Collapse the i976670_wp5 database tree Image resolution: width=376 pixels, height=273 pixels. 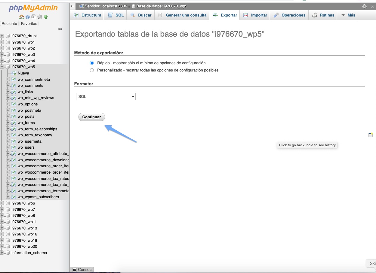(2, 67)
